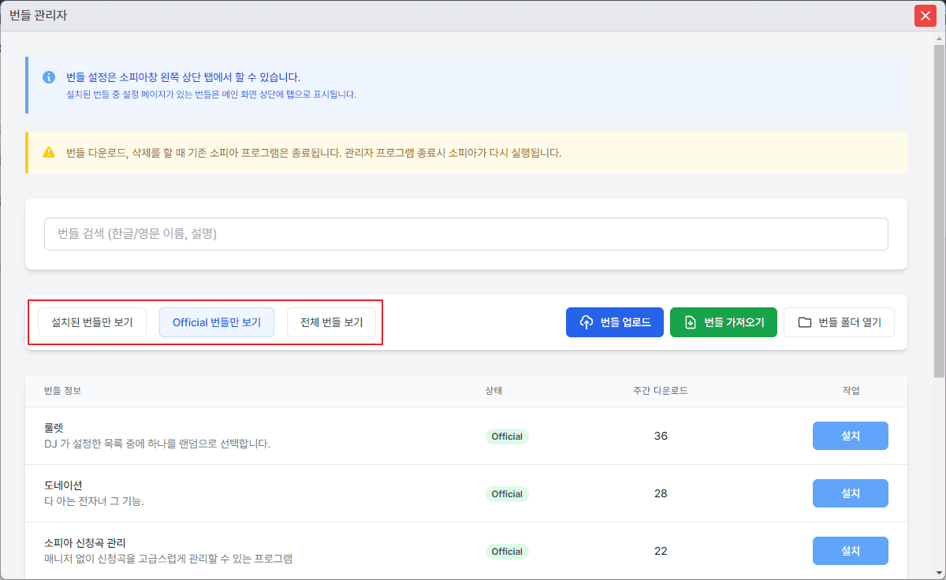Click the Official badge next to 소피아 신청곡 관리
The height and width of the screenshot is (580, 946).
coord(507,551)
